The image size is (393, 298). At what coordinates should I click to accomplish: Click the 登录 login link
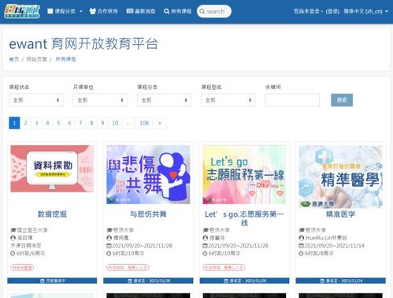(332, 11)
